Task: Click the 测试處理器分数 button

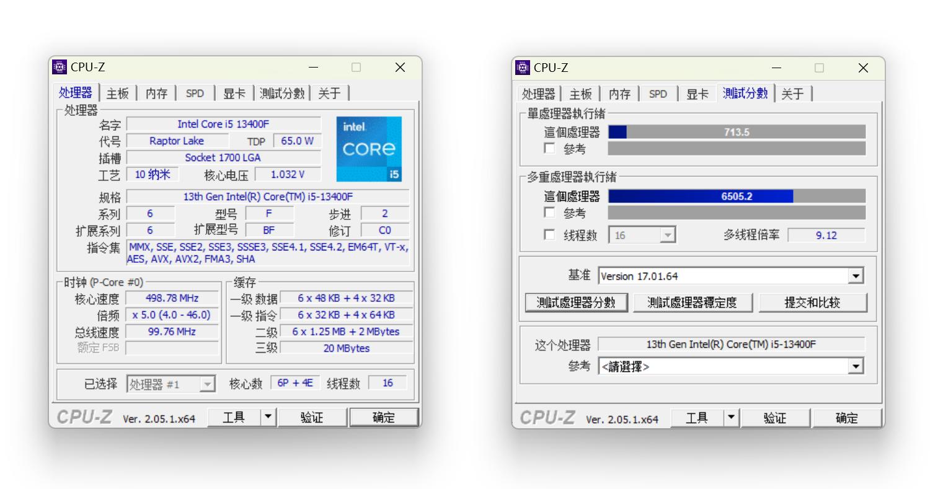Action: click(x=575, y=302)
